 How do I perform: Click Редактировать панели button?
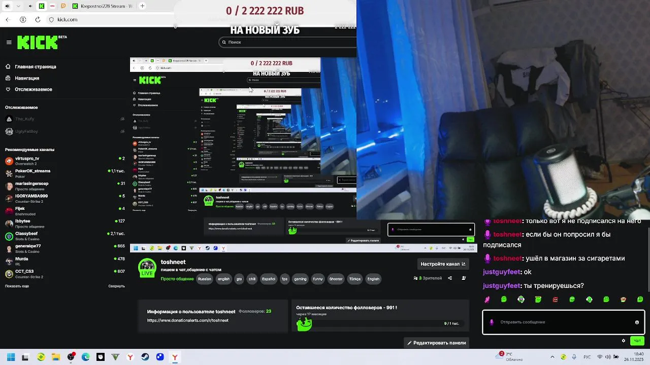[436, 343]
